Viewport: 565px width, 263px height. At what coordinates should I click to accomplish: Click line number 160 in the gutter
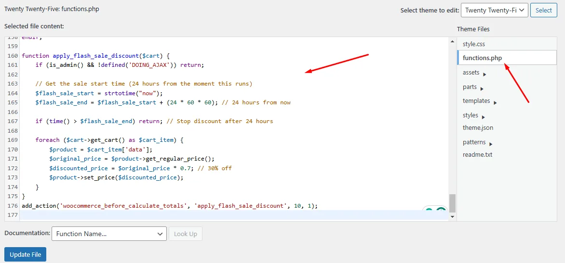(13, 56)
